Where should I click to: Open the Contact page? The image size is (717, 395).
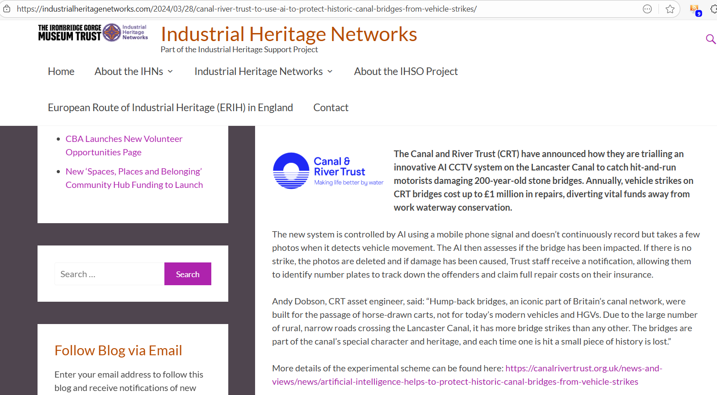point(331,108)
